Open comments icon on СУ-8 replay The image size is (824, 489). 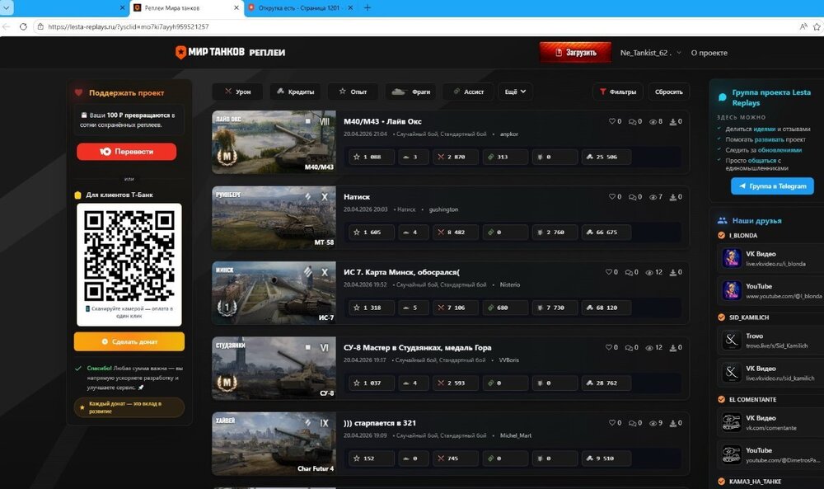[x=629, y=347]
